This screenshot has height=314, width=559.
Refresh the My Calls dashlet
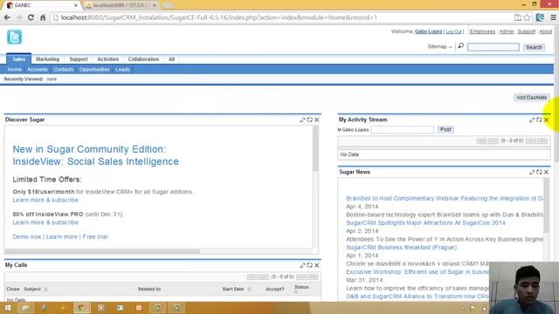pos(309,265)
